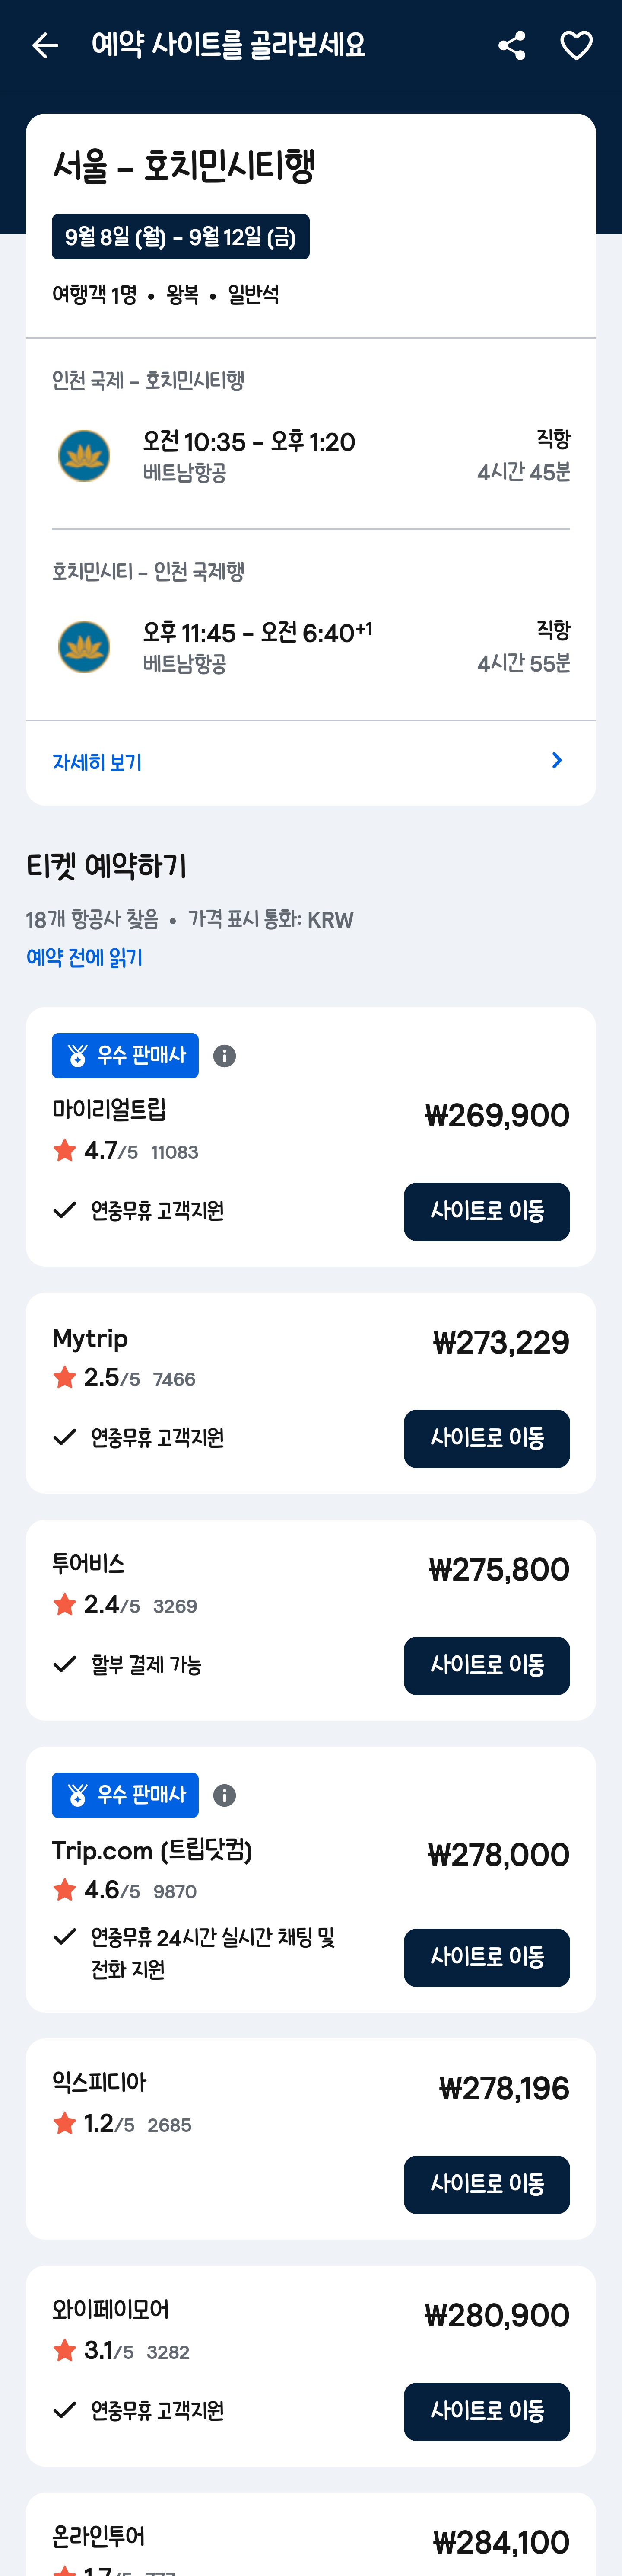Image resolution: width=622 pixels, height=2576 pixels.
Task: Tap the Trip.com 우수 판매사 badge
Action: [125, 1795]
